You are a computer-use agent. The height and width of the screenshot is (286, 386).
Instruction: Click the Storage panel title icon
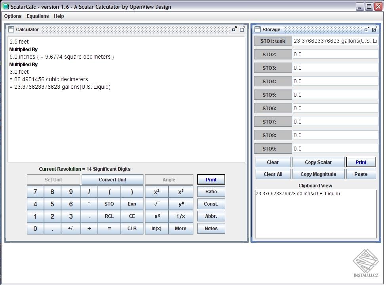pos(258,29)
